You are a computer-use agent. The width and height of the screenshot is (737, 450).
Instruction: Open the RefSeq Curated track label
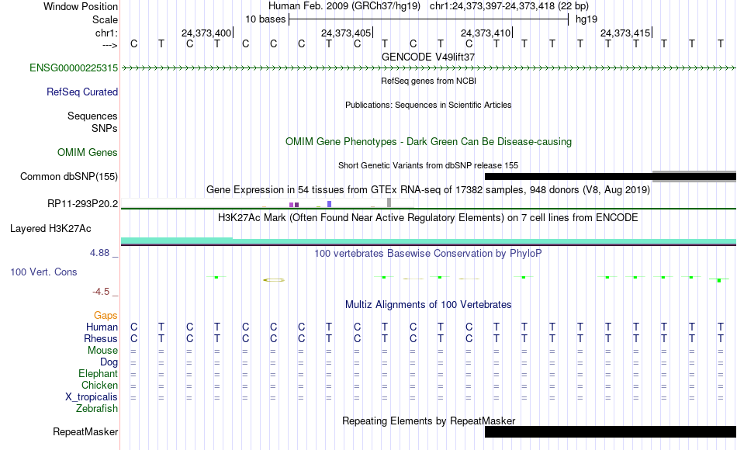pyautogui.click(x=82, y=92)
